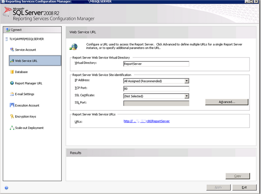The height and width of the screenshot is (194, 261).
Task: Click the Virtual Directory text field
Action: click(156, 64)
